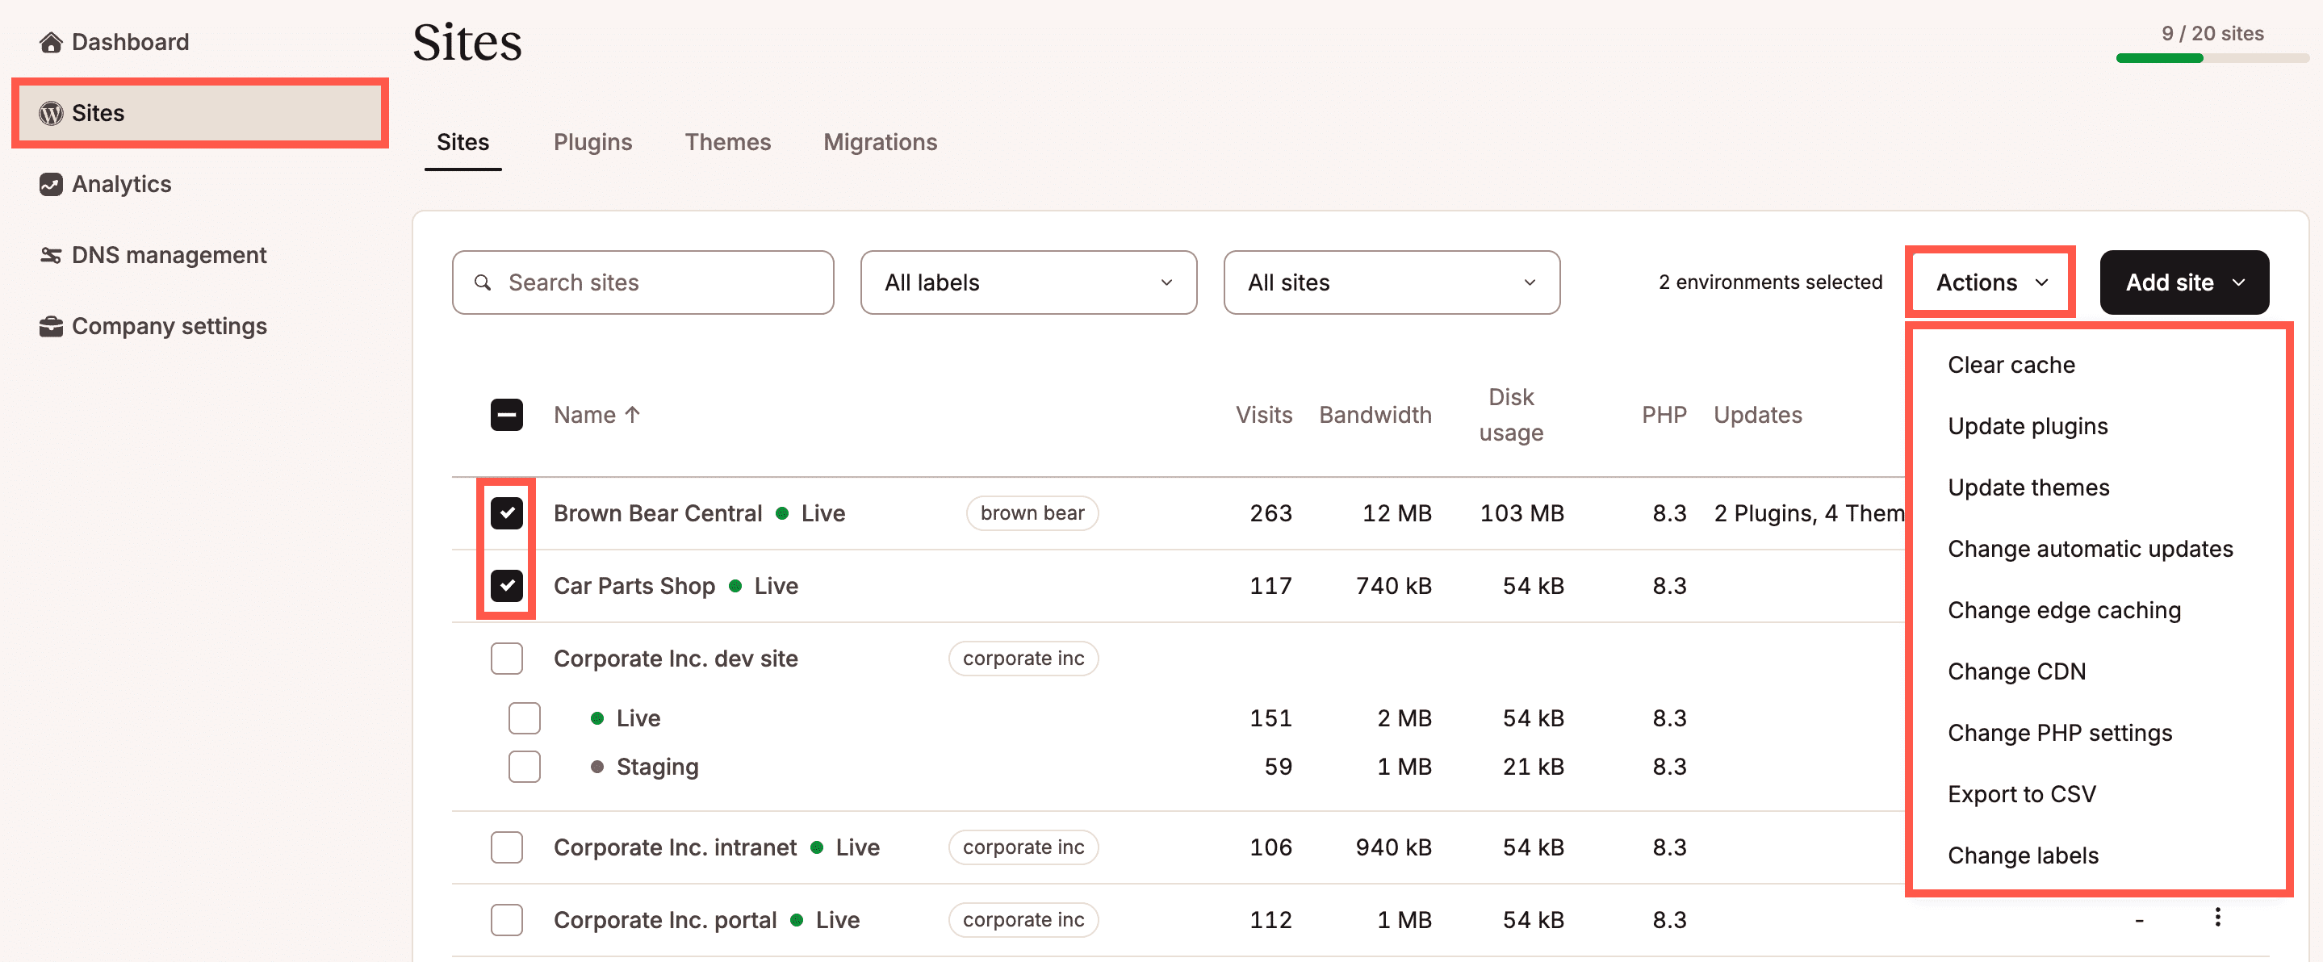Click the Add site button
The image size is (2323, 962).
pyautogui.click(x=2184, y=282)
